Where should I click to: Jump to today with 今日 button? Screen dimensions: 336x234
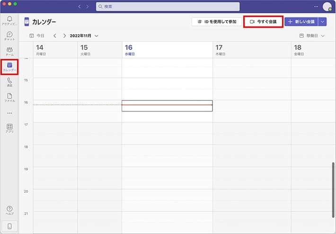pos(38,36)
